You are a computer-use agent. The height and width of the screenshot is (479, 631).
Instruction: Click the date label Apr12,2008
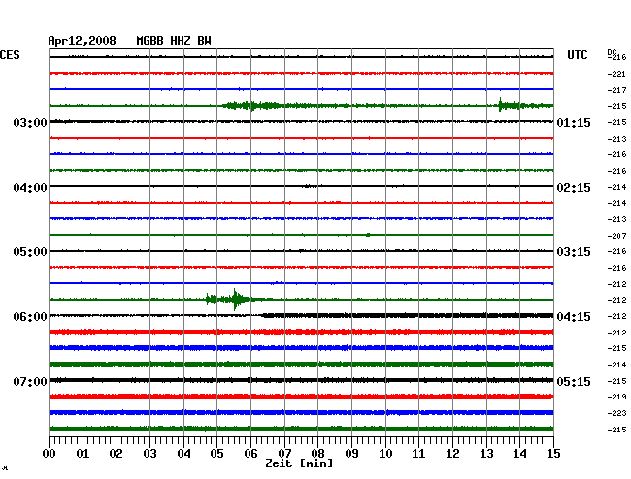pos(82,41)
